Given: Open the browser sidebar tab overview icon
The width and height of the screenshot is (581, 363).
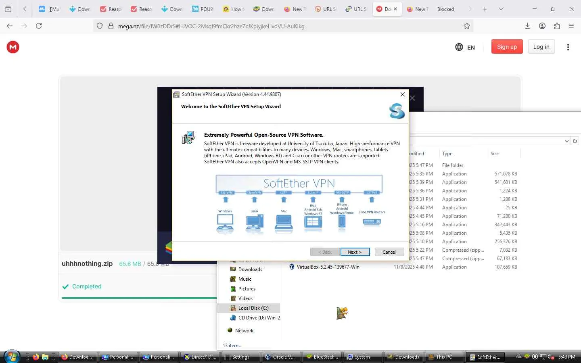Looking at the screenshot, I should [8, 9].
